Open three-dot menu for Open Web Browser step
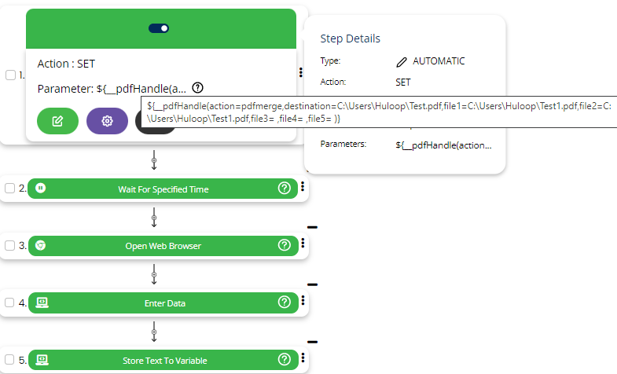Viewport: 617px width, 374px height. pos(303,244)
